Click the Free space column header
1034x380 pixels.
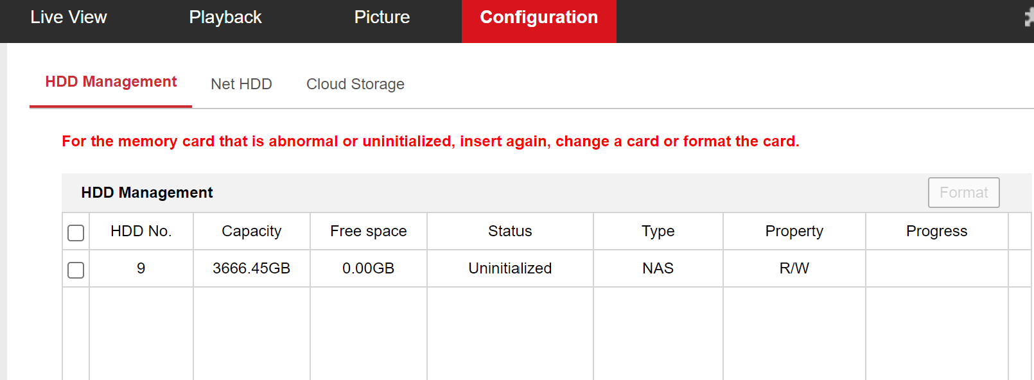(369, 231)
